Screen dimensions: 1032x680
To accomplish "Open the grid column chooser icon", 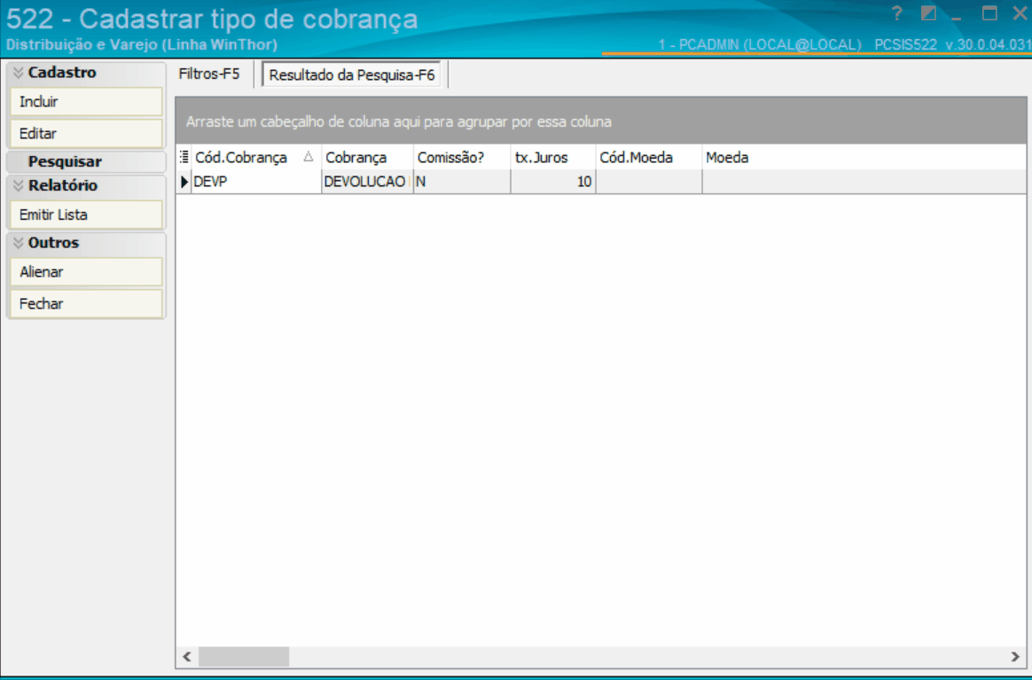I will tap(184, 157).
